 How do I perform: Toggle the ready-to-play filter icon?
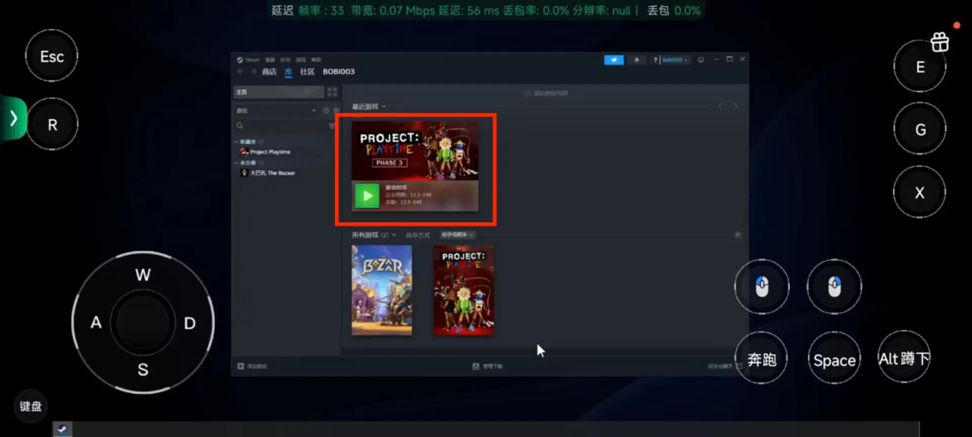(x=336, y=110)
